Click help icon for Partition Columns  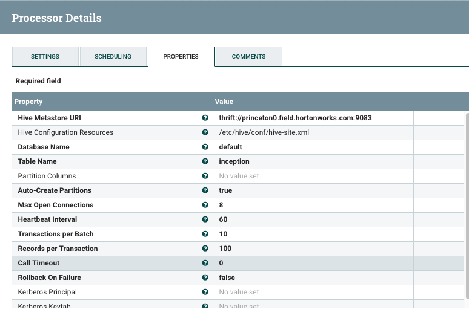pyautogui.click(x=205, y=176)
